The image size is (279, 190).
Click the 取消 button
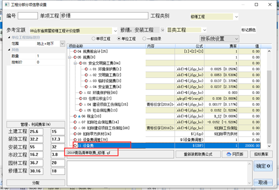(263, 182)
